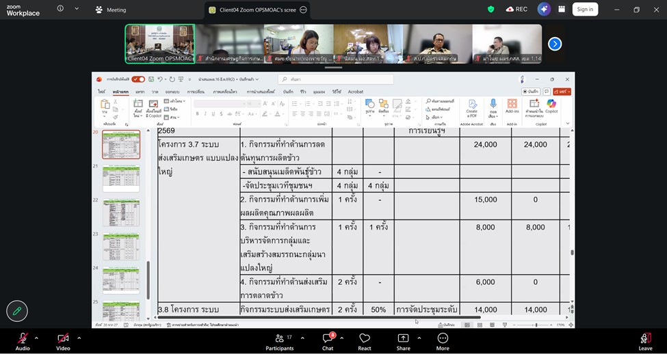Click the orange Share button
667x354 pixels.
pos(562,92)
